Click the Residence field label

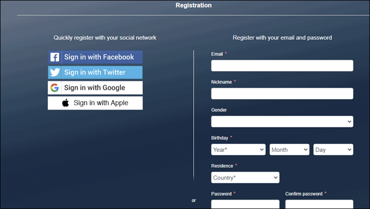[222, 166]
